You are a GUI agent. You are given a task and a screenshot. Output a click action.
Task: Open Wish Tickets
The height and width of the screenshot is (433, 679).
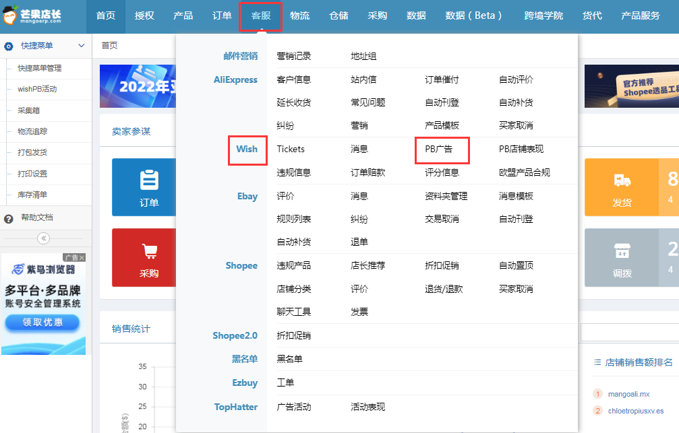pyautogui.click(x=291, y=149)
